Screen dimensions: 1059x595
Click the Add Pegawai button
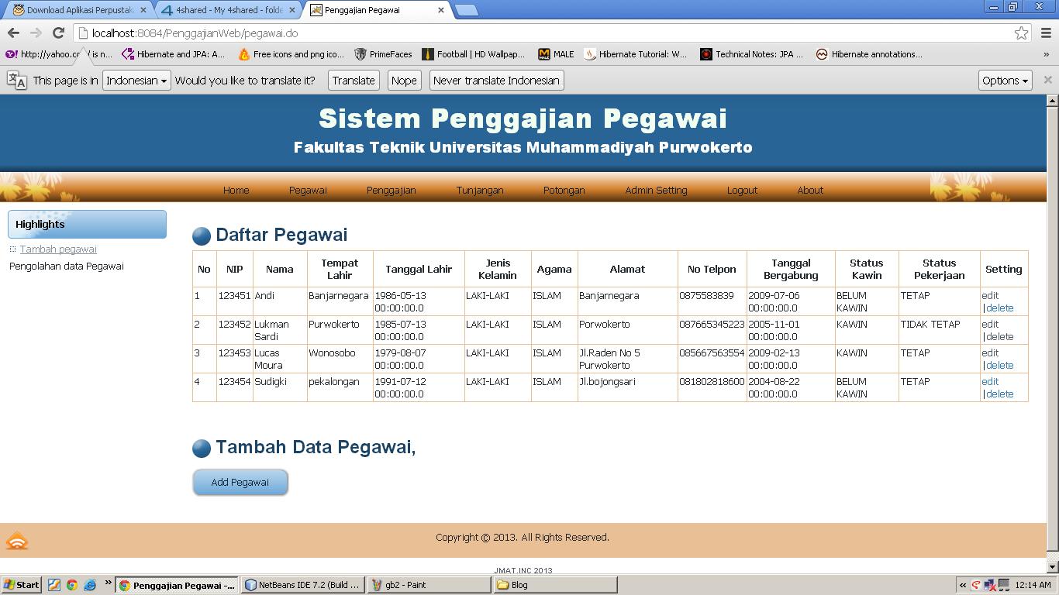[x=240, y=481]
